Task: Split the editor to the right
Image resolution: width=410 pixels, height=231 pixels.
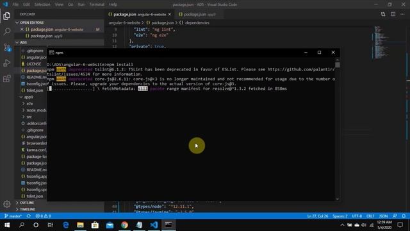Action: coord(393,14)
